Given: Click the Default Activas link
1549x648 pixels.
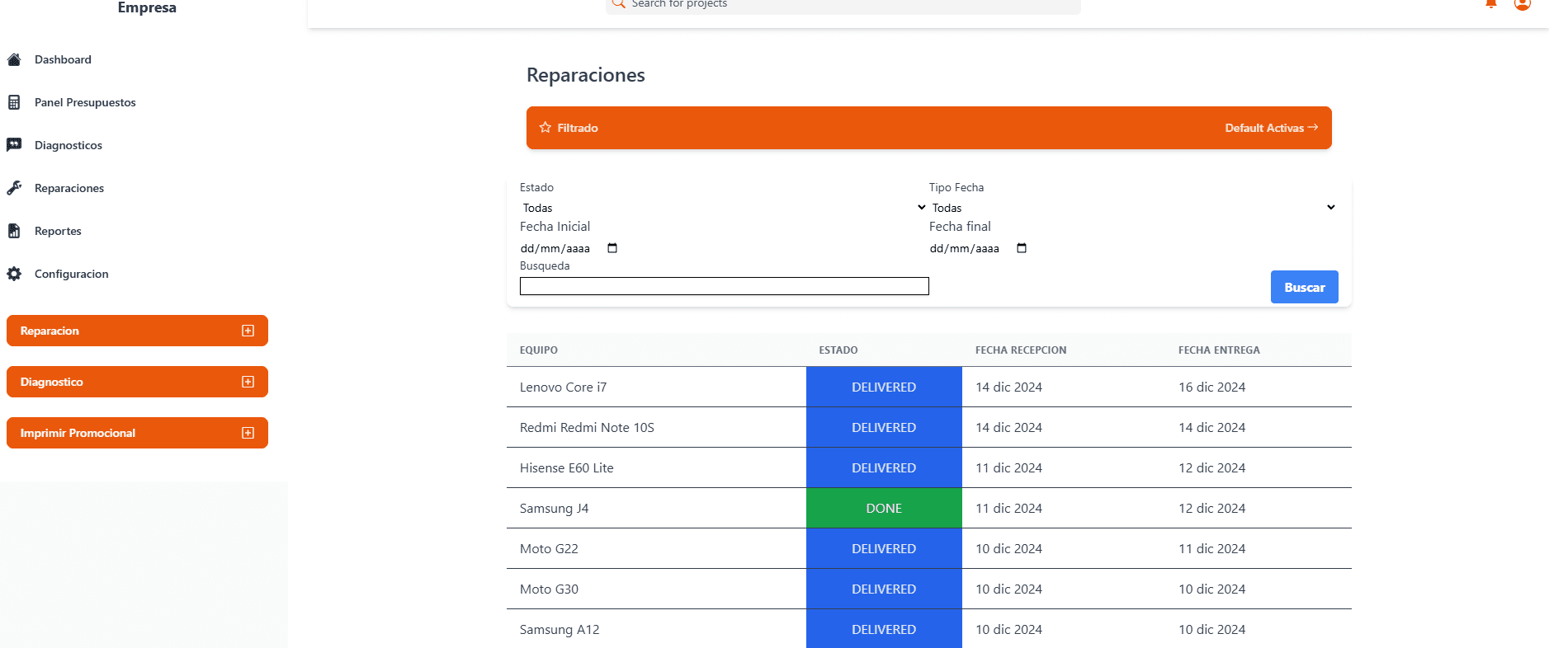Looking at the screenshot, I should point(1271,128).
